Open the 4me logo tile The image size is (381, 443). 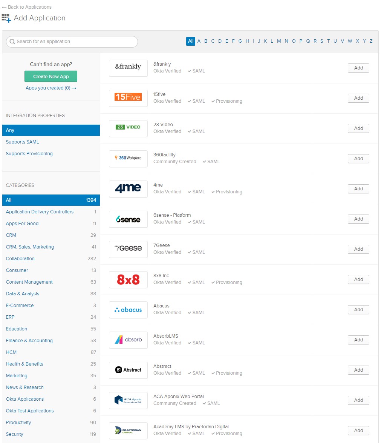[x=128, y=189]
